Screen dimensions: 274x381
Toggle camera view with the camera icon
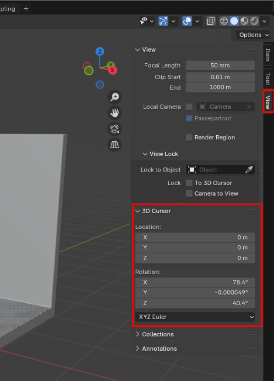pos(115,129)
